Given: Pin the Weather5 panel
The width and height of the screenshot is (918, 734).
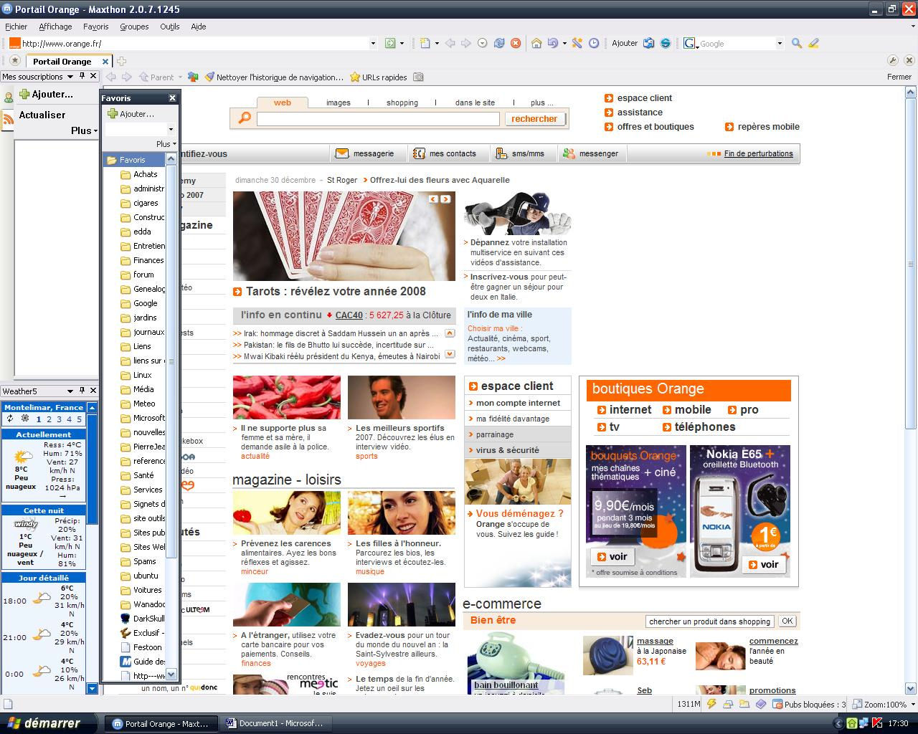Looking at the screenshot, I should [x=81, y=391].
